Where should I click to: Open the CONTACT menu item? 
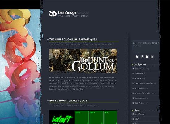(x=85, y=16)
